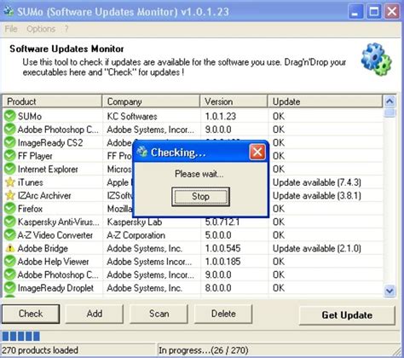Screen dimensions: 404x358
Task: Click the green check icon beside FF Player
Action: [10, 156]
